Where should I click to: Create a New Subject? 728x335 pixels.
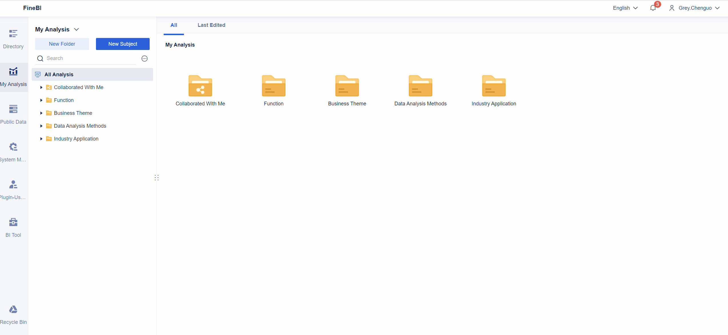(x=123, y=44)
